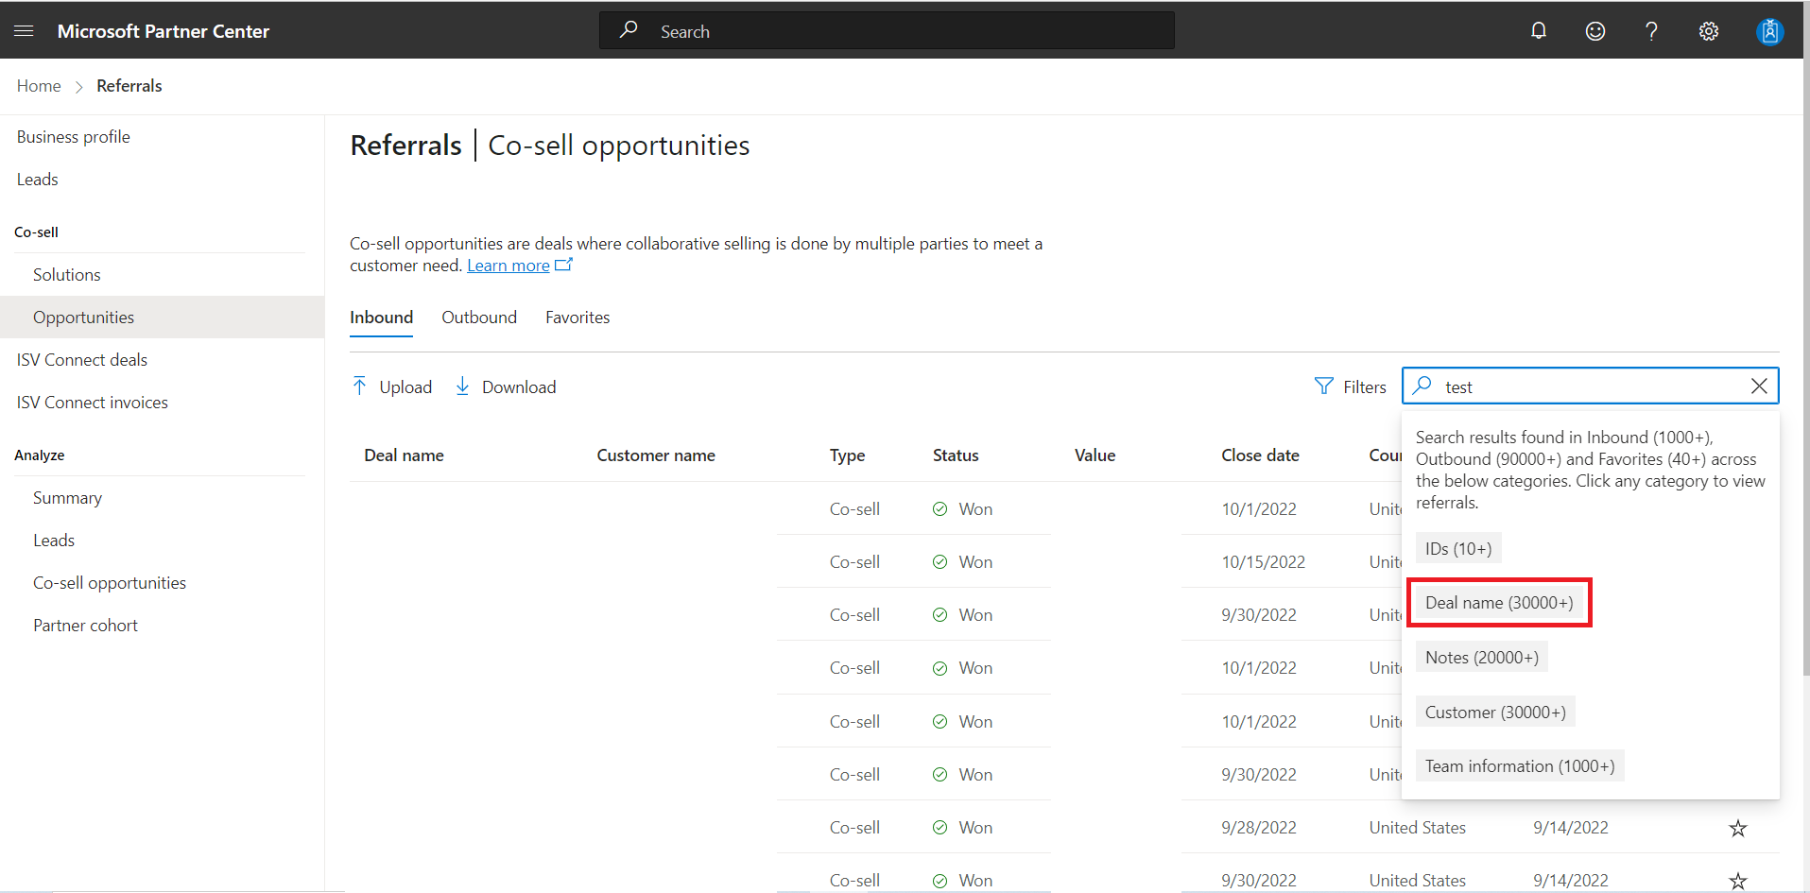Sort by the Value column header
The height and width of the screenshot is (893, 1810).
click(1095, 455)
